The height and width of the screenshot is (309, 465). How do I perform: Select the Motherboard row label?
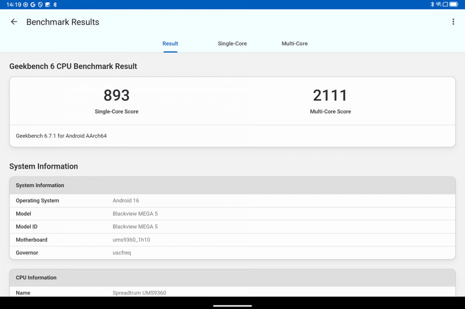(x=31, y=239)
